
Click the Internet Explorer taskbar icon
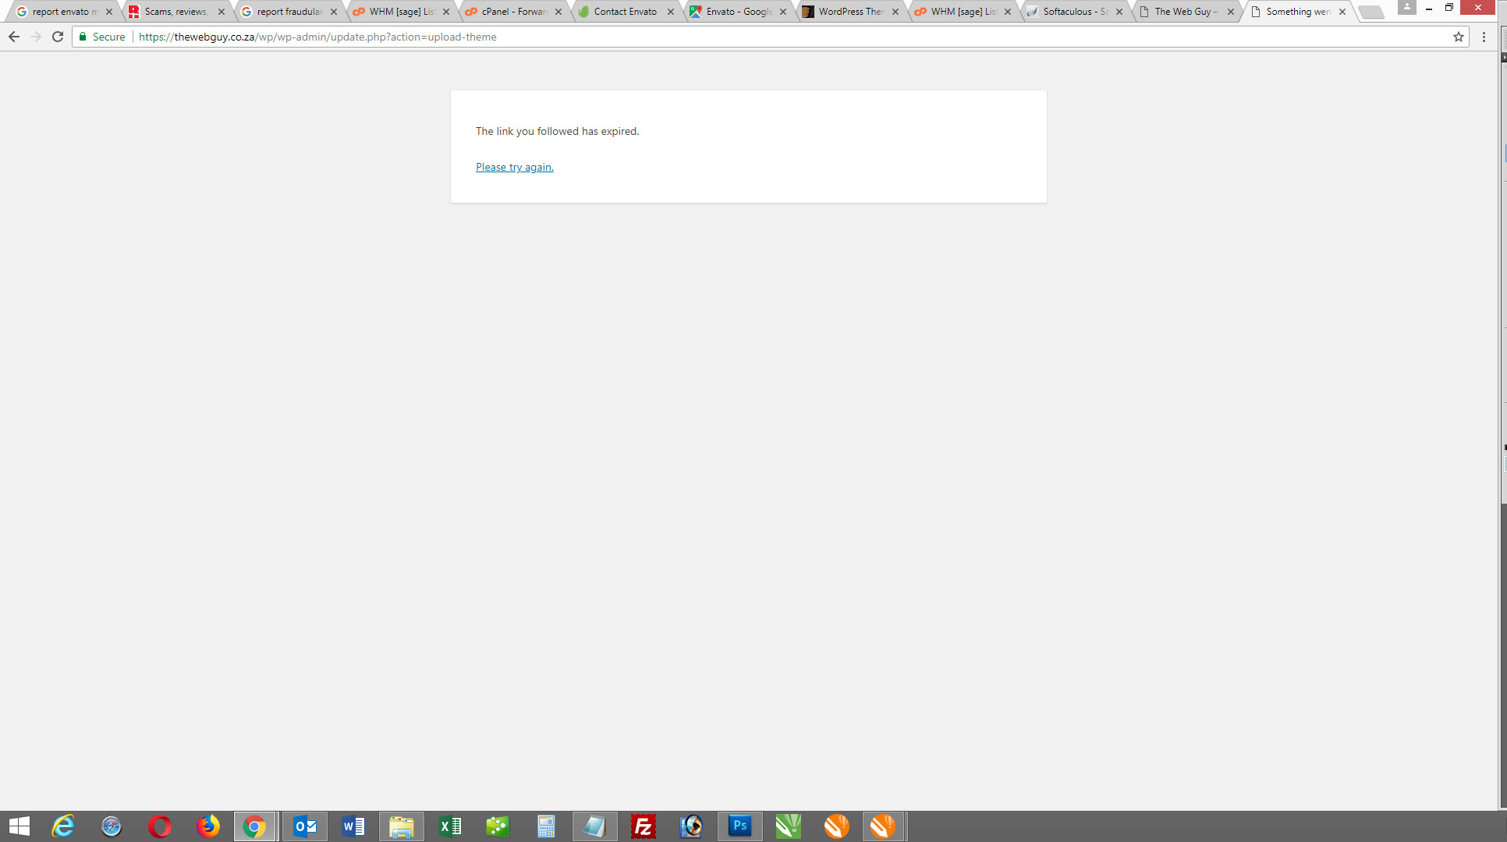tap(64, 826)
